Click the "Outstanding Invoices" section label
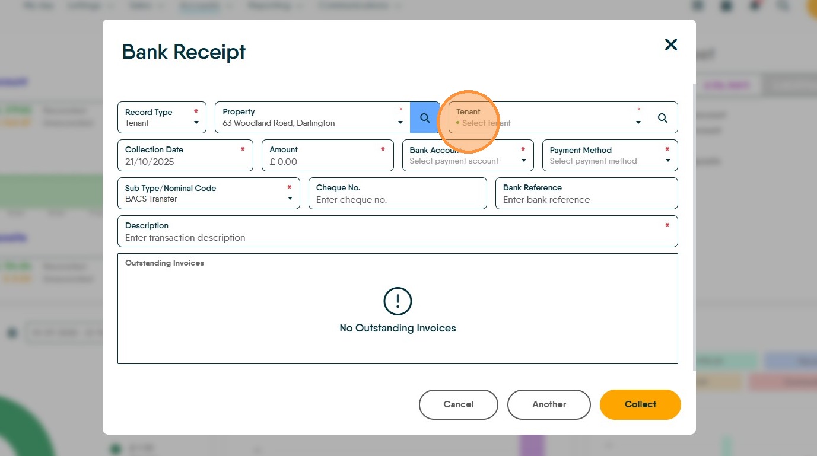Image resolution: width=817 pixels, height=456 pixels. point(164,263)
